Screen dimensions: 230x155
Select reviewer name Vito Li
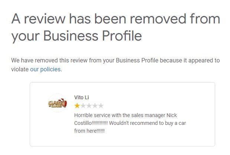coord(81,97)
